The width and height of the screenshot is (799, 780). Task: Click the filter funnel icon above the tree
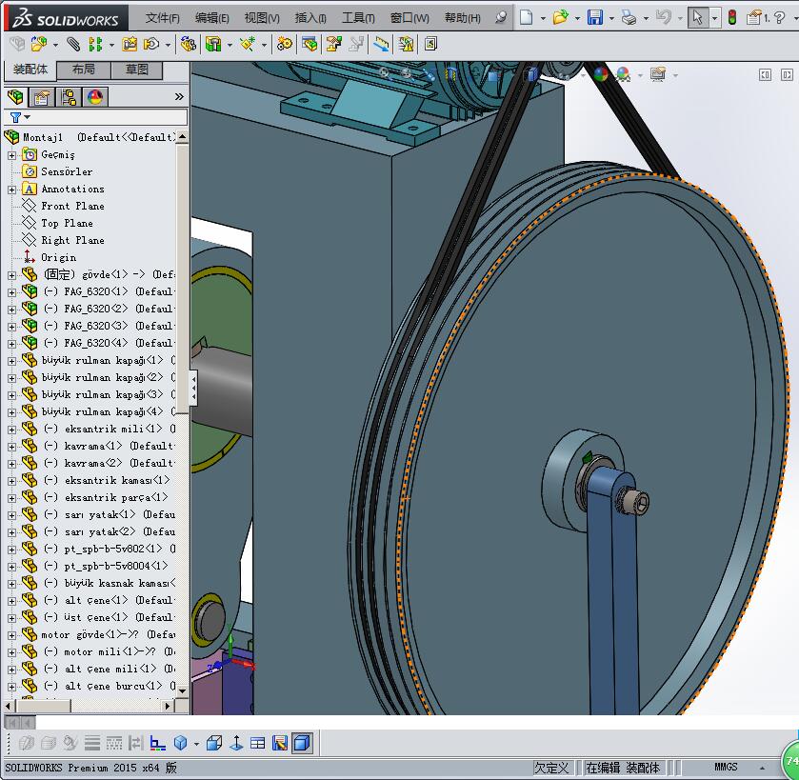click(15, 118)
